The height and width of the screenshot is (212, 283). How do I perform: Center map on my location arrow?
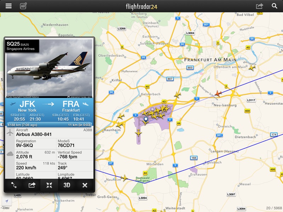(x=7, y=201)
